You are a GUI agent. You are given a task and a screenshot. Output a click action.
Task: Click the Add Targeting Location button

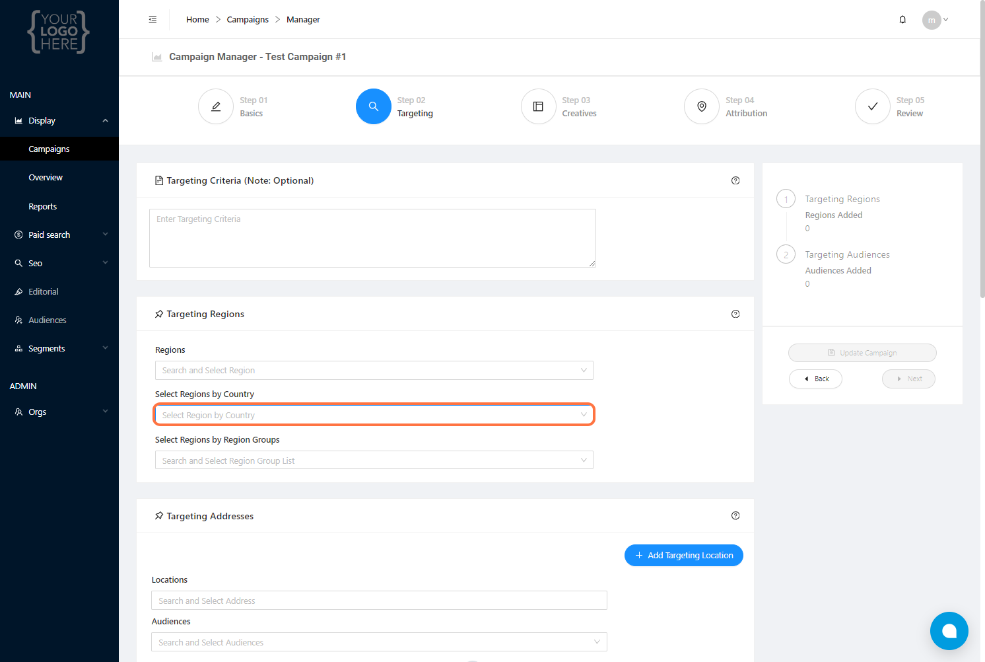683,556
